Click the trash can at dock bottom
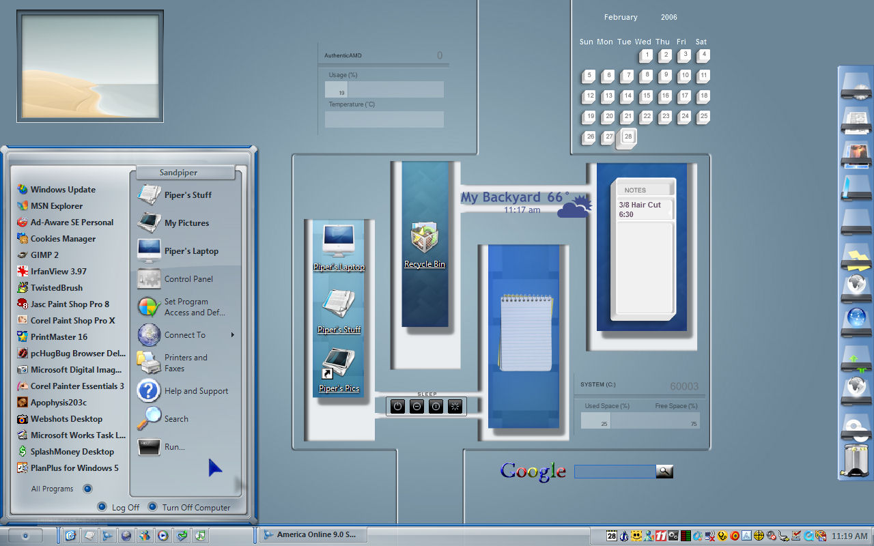 pos(856,460)
